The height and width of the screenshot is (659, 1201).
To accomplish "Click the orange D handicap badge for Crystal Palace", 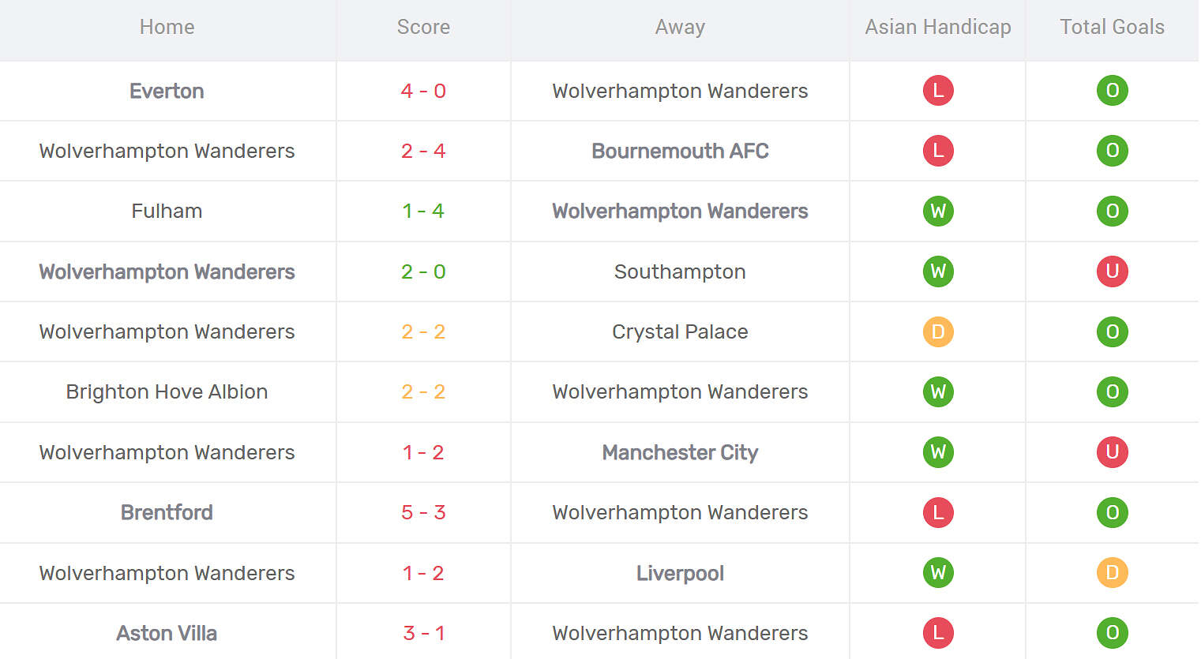I will coord(938,332).
